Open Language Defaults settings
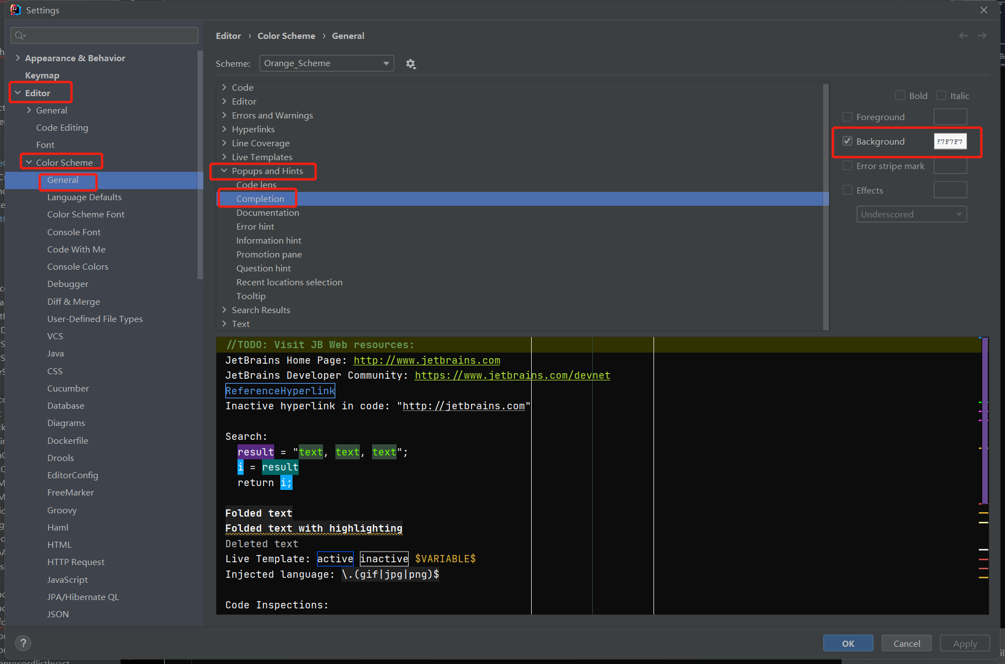The width and height of the screenshot is (1005, 664). (85, 197)
